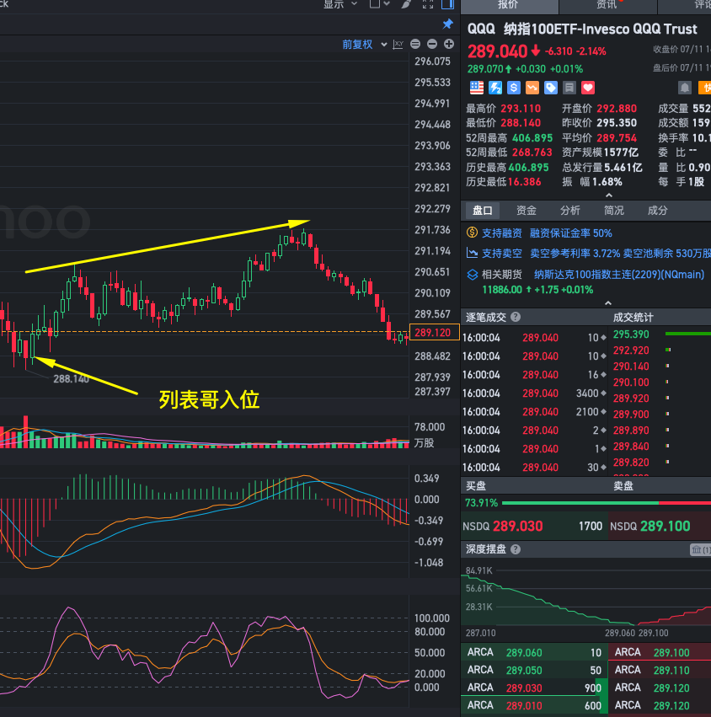Click the exchange bank icon in 深度摆盘
The height and width of the screenshot is (717, 711).
coord(700,549)
